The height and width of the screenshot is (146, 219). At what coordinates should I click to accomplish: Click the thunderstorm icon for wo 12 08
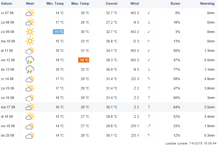30,60
